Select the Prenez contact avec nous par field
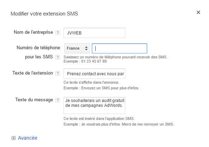The image size is (209, 147). [94, 74]
